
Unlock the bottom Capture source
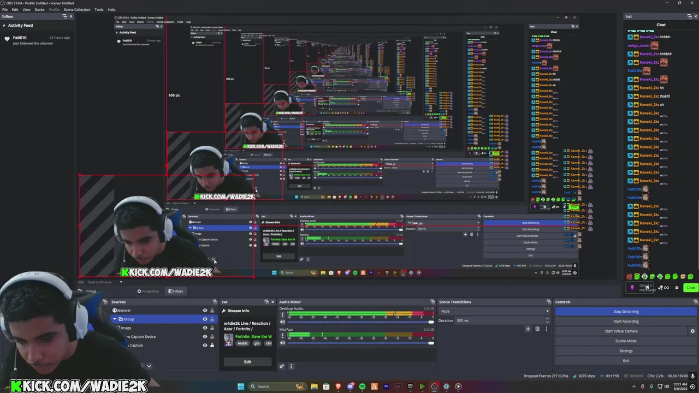tap(212, 346)
